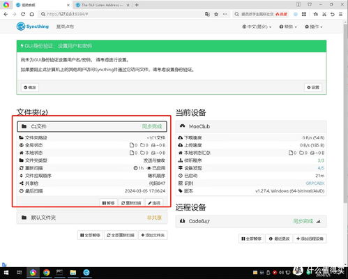Click the shared-with value 代码847
This screenshot has width=348, height=279.
point(157,183)
